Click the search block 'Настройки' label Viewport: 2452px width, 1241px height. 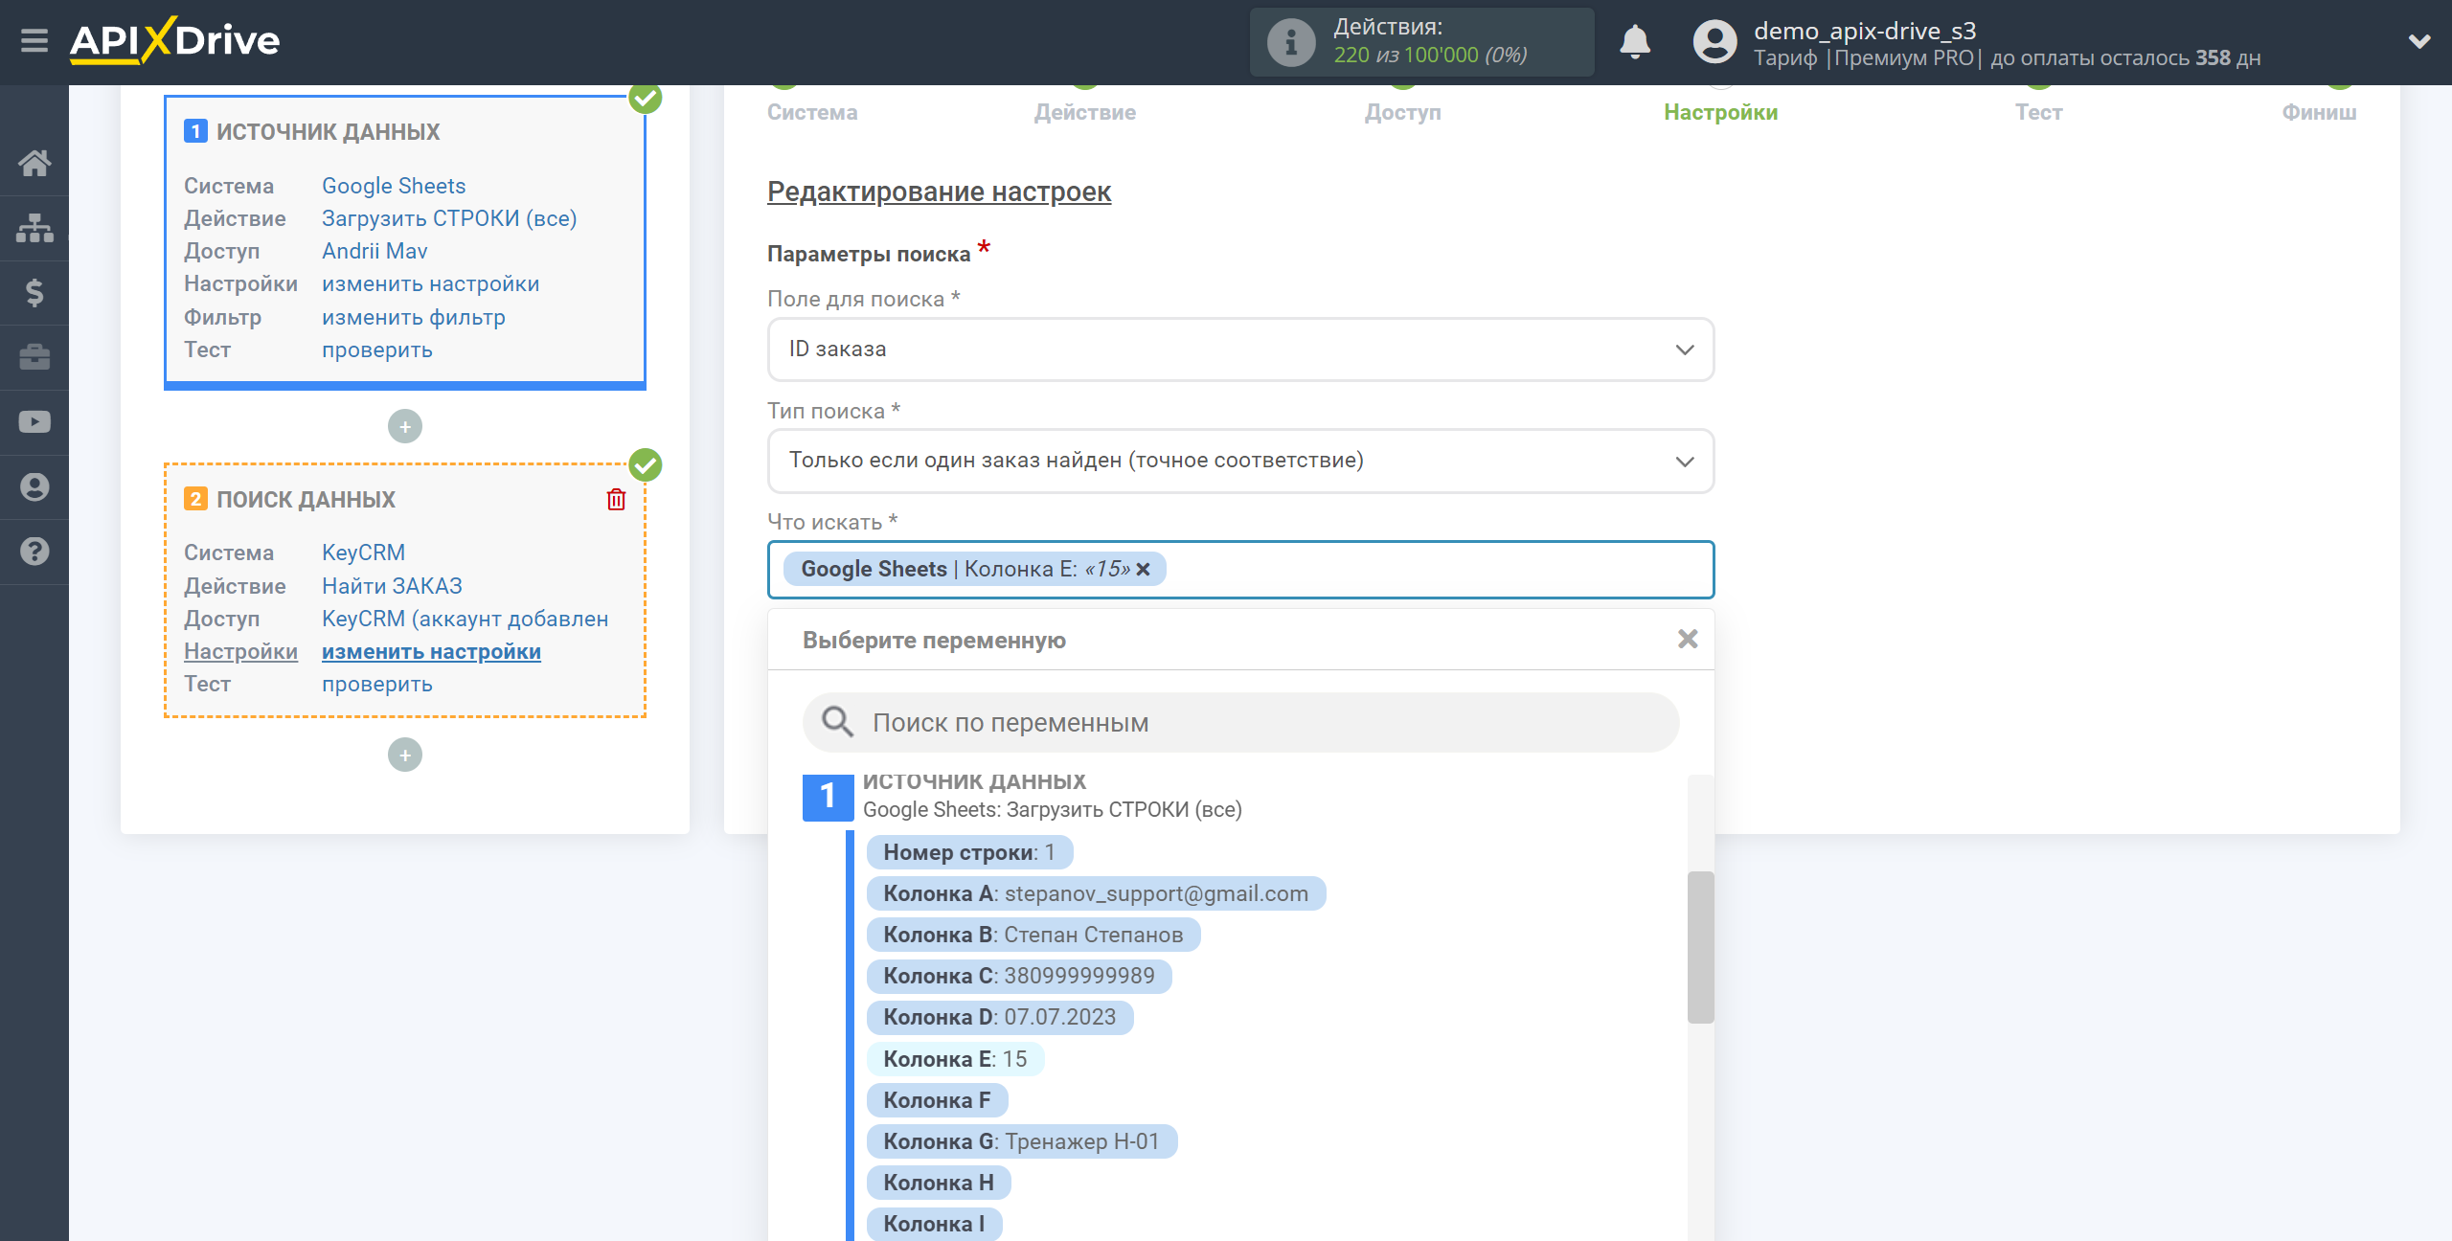pos(240,651)
